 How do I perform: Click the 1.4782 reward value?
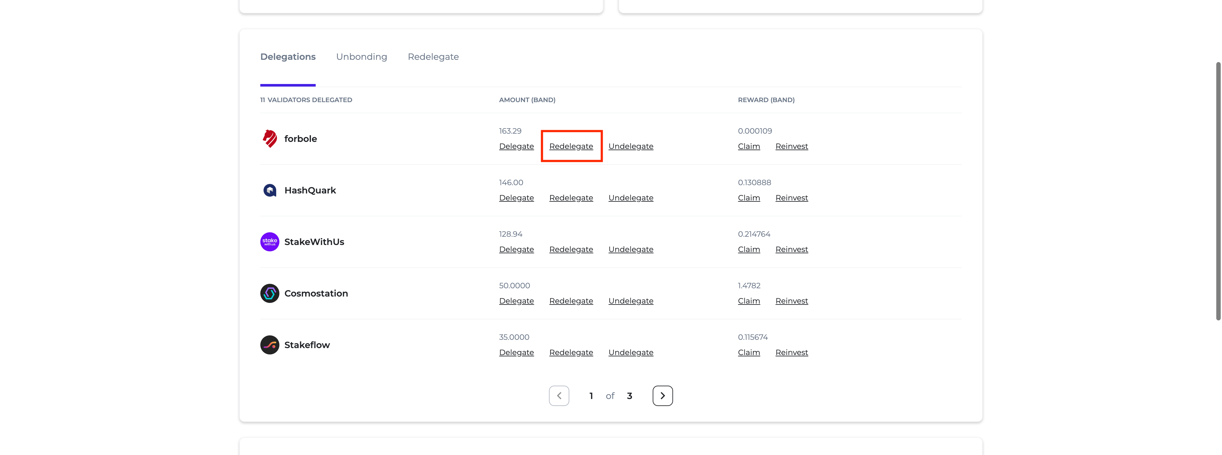point(749,286)
